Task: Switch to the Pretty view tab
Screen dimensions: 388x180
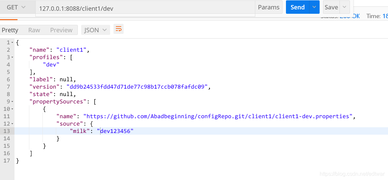Action: click(x=10, y=30)
